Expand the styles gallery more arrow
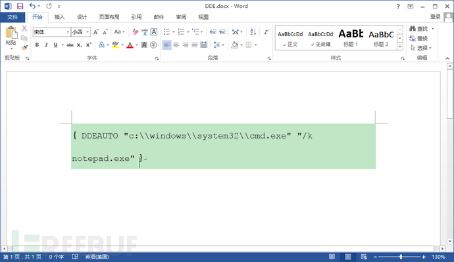The image size is (454, 262). coord(400,46)
